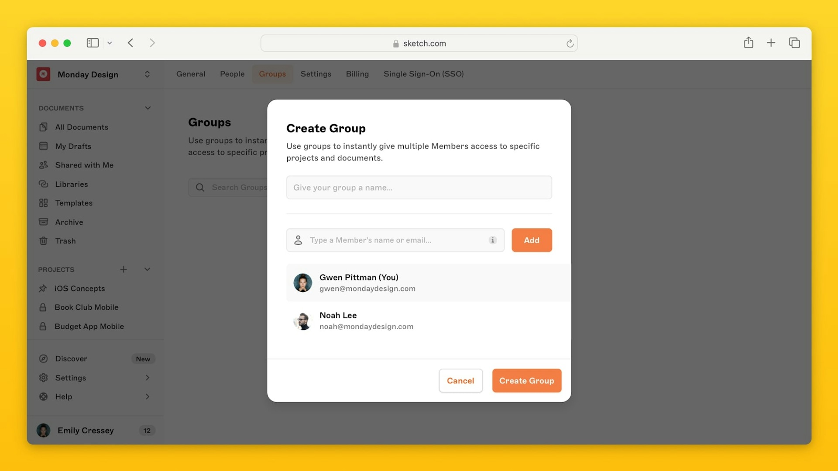Click the group name input field
Viewport: 838px width, 471px height.
point(419,187)
